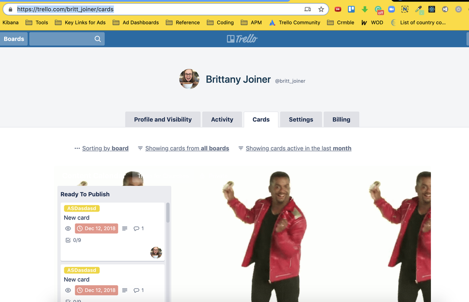Open the Trello Community bookmark

295,22
